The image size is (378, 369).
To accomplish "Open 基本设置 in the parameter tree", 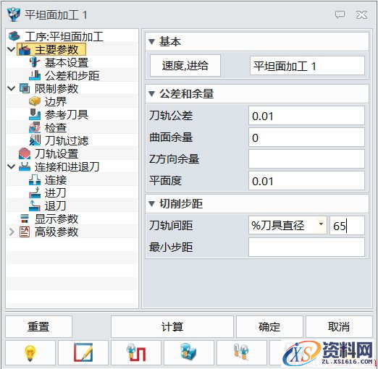I will 67,62.
